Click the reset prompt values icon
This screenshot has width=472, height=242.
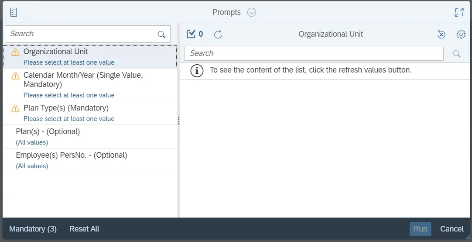[x=441, y=34]
